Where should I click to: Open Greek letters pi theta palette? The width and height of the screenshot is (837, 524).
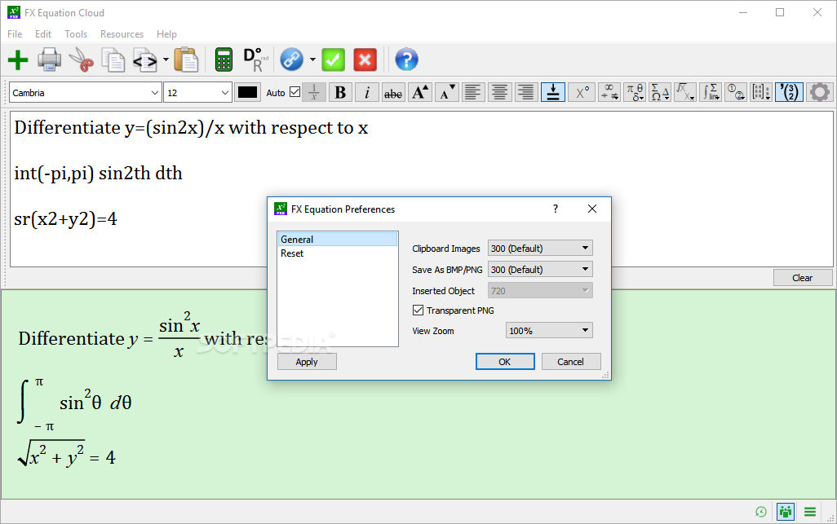[x=635, y=92]
